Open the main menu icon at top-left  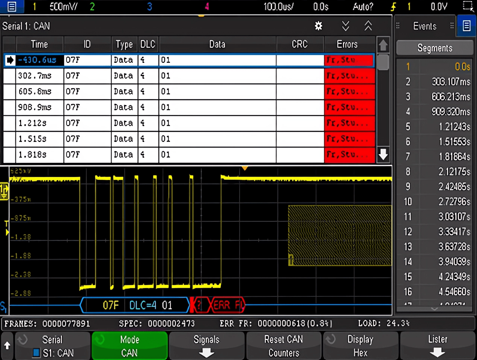pyautogui.click(x=12, y=7)
